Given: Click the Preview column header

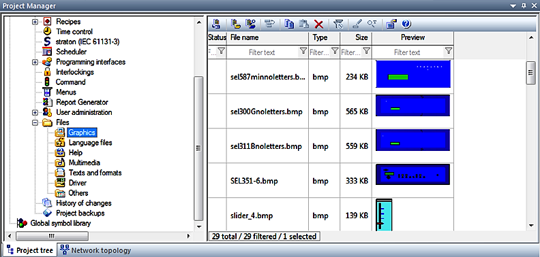Looking at the screenshot, I should 413,37.
